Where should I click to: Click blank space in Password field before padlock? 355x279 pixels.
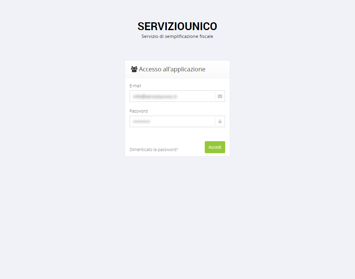(x=182, y=122)
